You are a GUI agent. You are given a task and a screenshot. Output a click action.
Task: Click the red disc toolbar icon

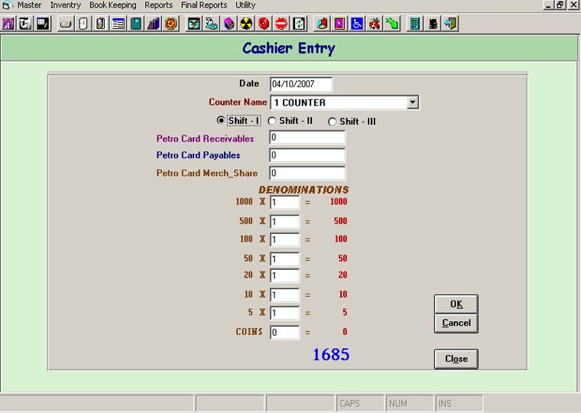(264, 24)
